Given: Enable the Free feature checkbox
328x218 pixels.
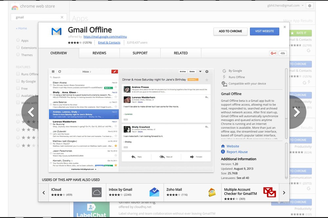Looking at the screenshot, I should pos(18,88).
